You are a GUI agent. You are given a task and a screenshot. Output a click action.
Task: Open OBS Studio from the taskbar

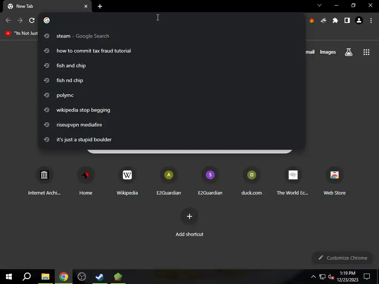[82, 277]
